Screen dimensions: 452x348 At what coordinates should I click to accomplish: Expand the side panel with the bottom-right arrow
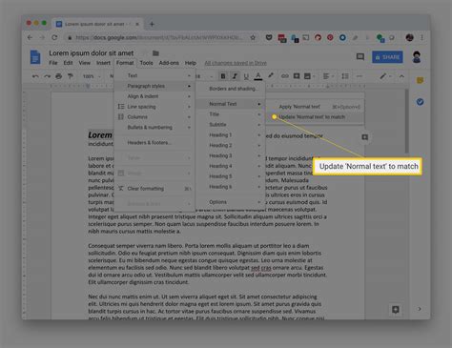coord(420,309)
